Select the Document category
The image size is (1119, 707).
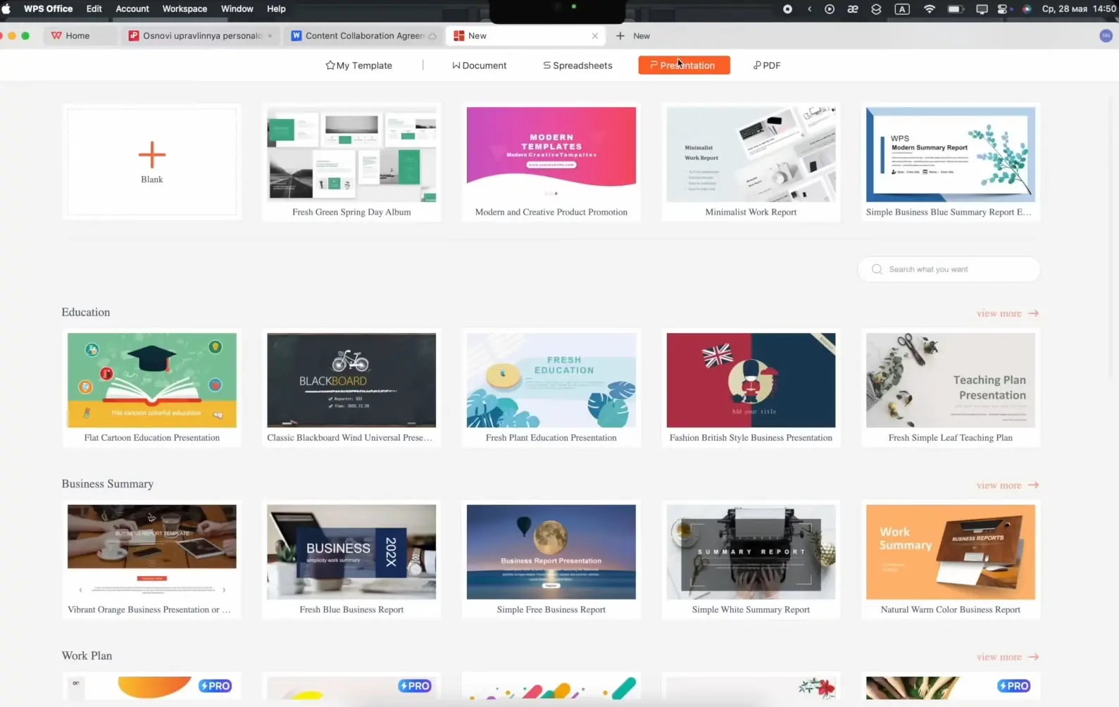(x=479, y=65)
